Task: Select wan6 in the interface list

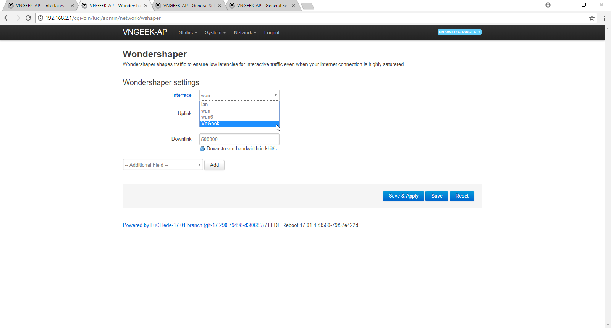Action: [x=239, y=117]
